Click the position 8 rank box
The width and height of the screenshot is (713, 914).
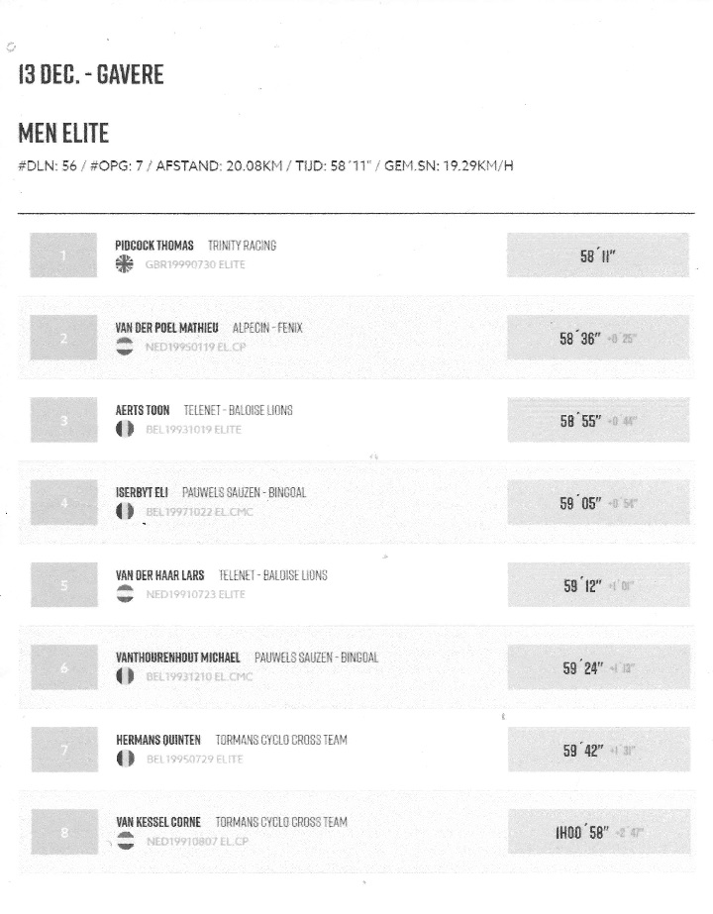pyautogui.click(x=63, y=833)
